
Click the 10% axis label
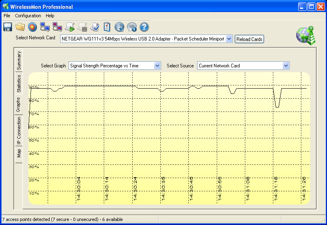tap(34, 193)
